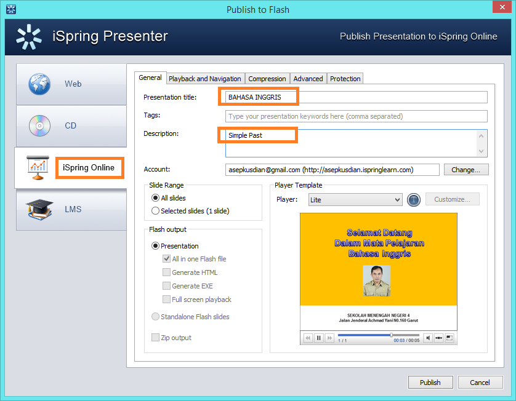Click the Publish button
The height and width of the screenshot is (401, 516).
(x=430, y=382)
